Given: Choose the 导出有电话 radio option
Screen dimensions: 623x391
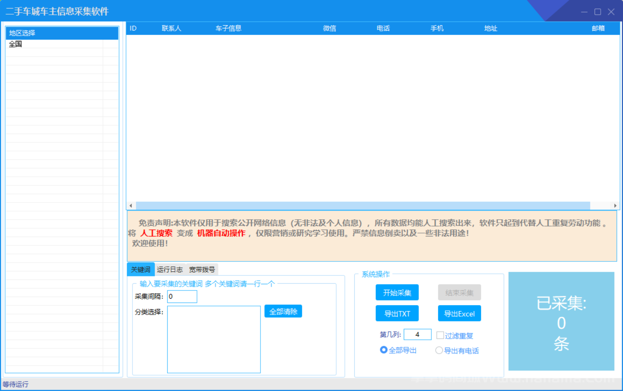Looking at the screenshot, I should click(439, 351).
